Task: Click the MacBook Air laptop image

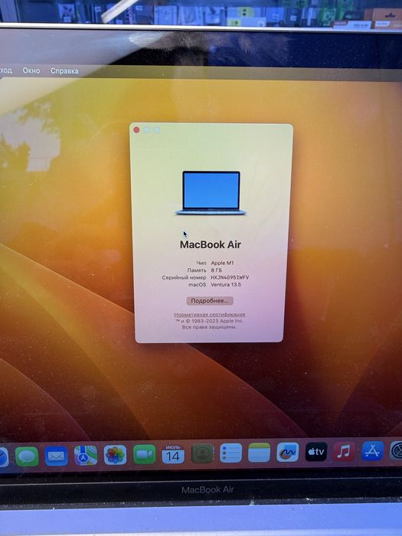Action: tap(211, 193)
